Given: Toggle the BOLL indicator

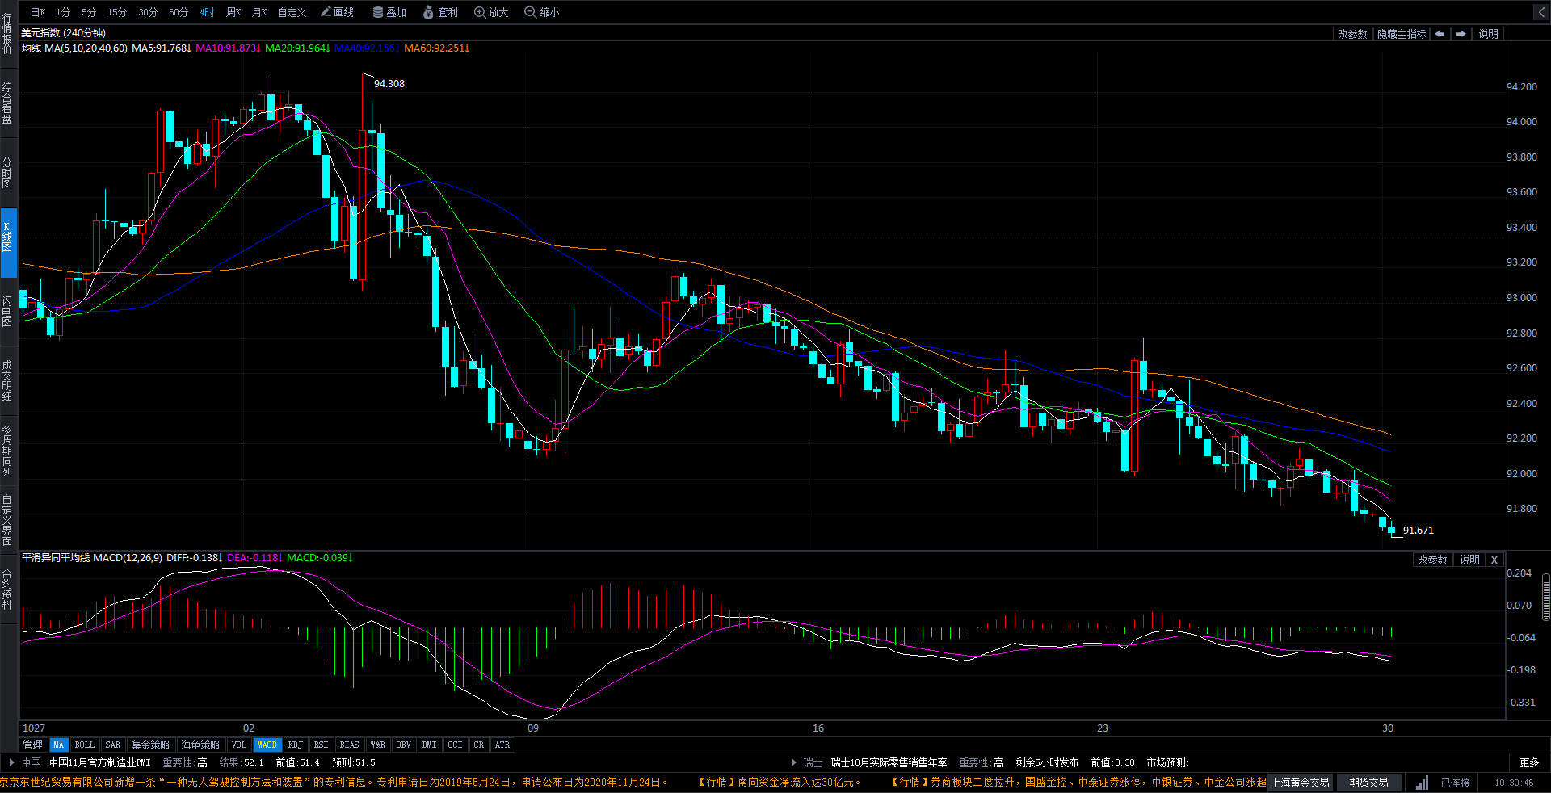Looking at the screenshot, I should [84, 745].
